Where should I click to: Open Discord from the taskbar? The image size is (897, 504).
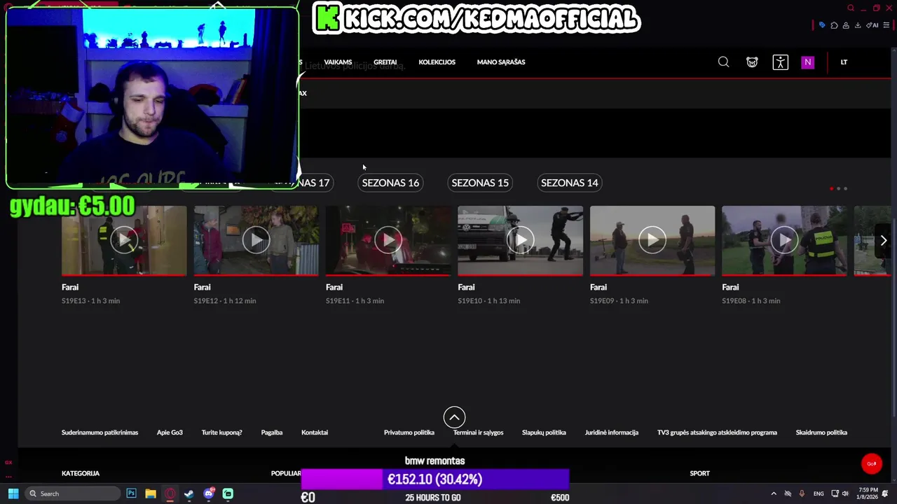pos(208,493)
